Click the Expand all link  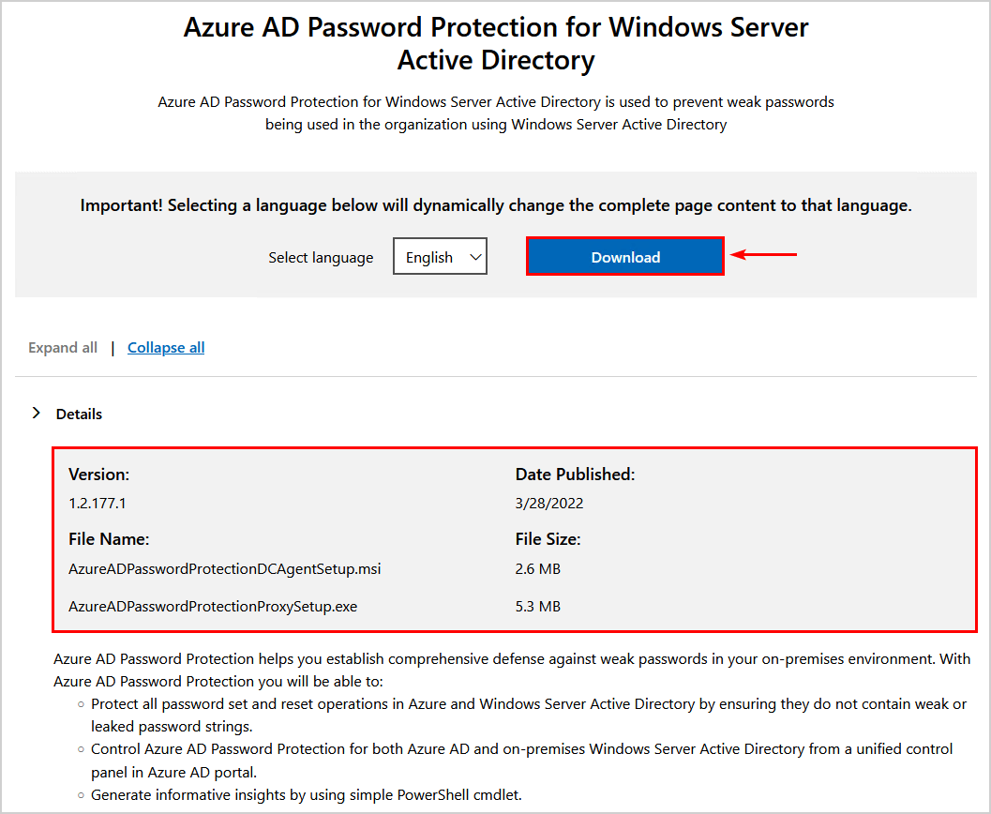(63, 348)
